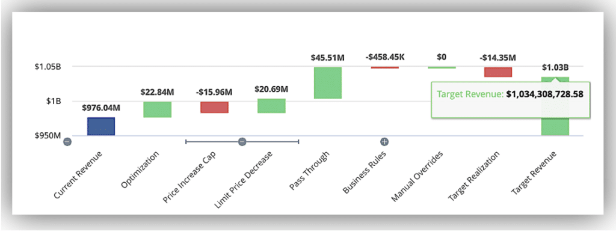Collapse the minus icon under Current Revenue

67,142
